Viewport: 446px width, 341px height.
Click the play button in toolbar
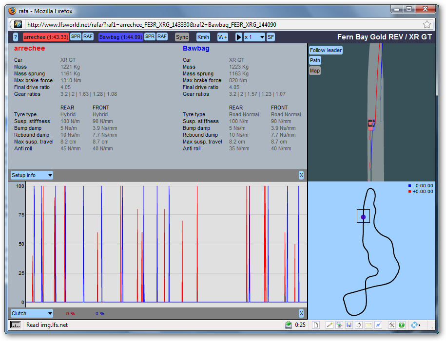[239, 37]
